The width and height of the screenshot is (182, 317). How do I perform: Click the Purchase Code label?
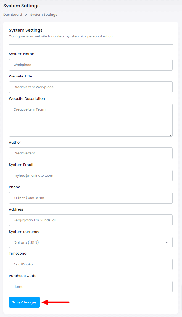point(23,276)
